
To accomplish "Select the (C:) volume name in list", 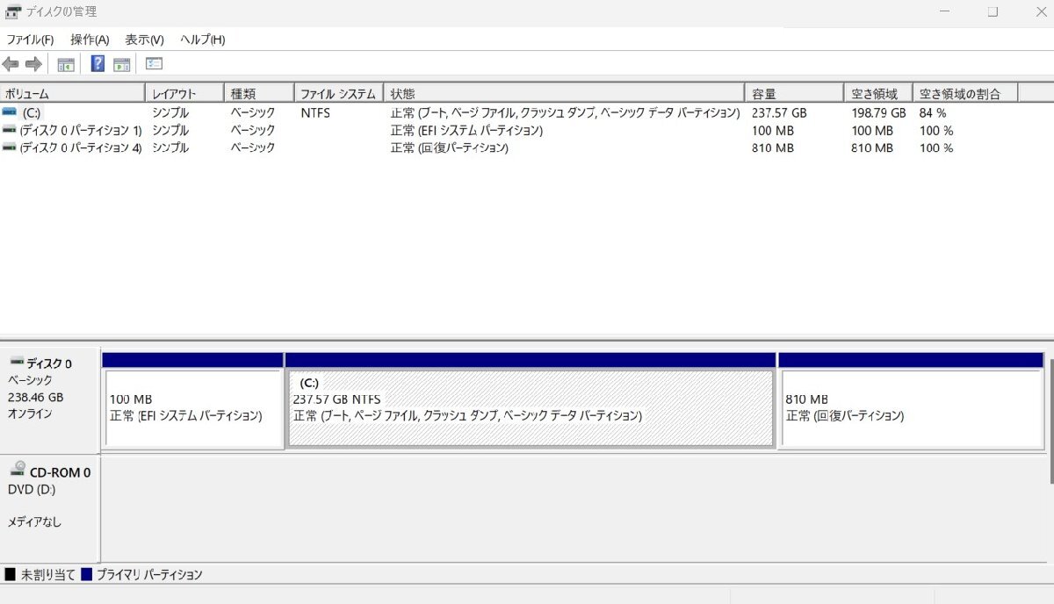I will pos(32,113).
